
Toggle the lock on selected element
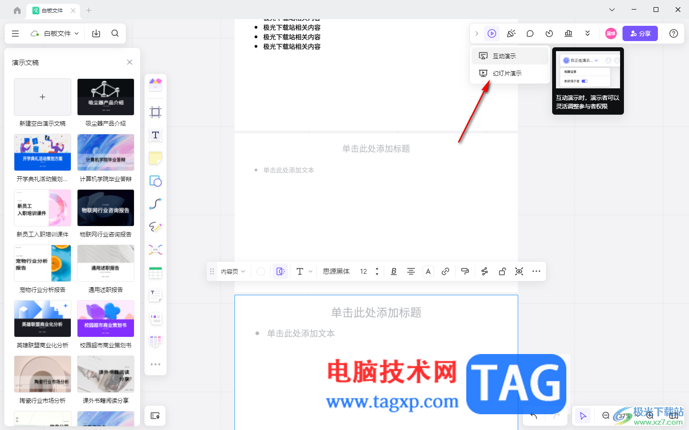[502, 271]
